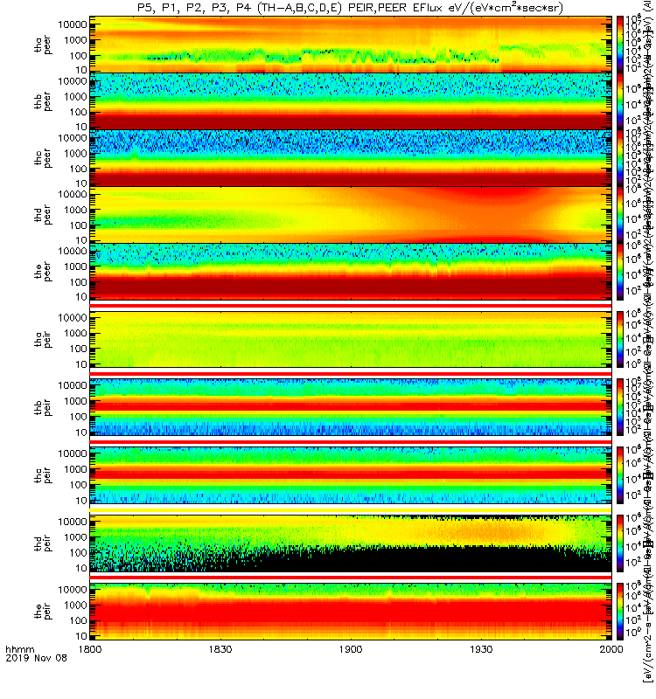Select the 'thd peer' panel label
The image size is (656, 699).
[43, 215]
